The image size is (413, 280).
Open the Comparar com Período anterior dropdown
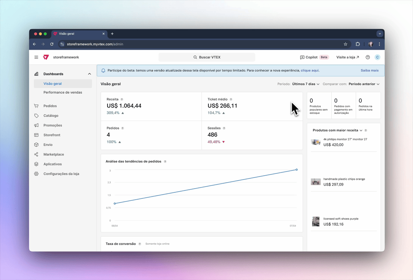[x=364, y=84]
